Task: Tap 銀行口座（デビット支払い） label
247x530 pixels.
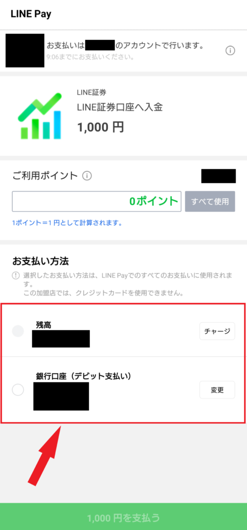Action: click(83, 376)
